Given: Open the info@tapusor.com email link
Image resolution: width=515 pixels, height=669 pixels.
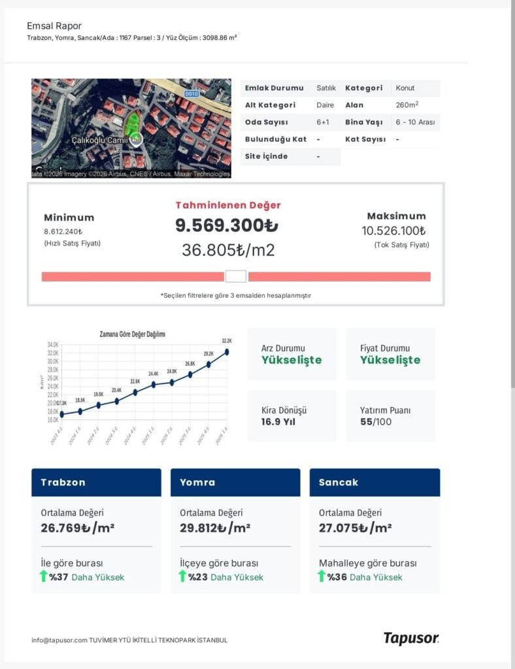Looking at the screenshot, I should pyautogui.click(x=59, y=640).
